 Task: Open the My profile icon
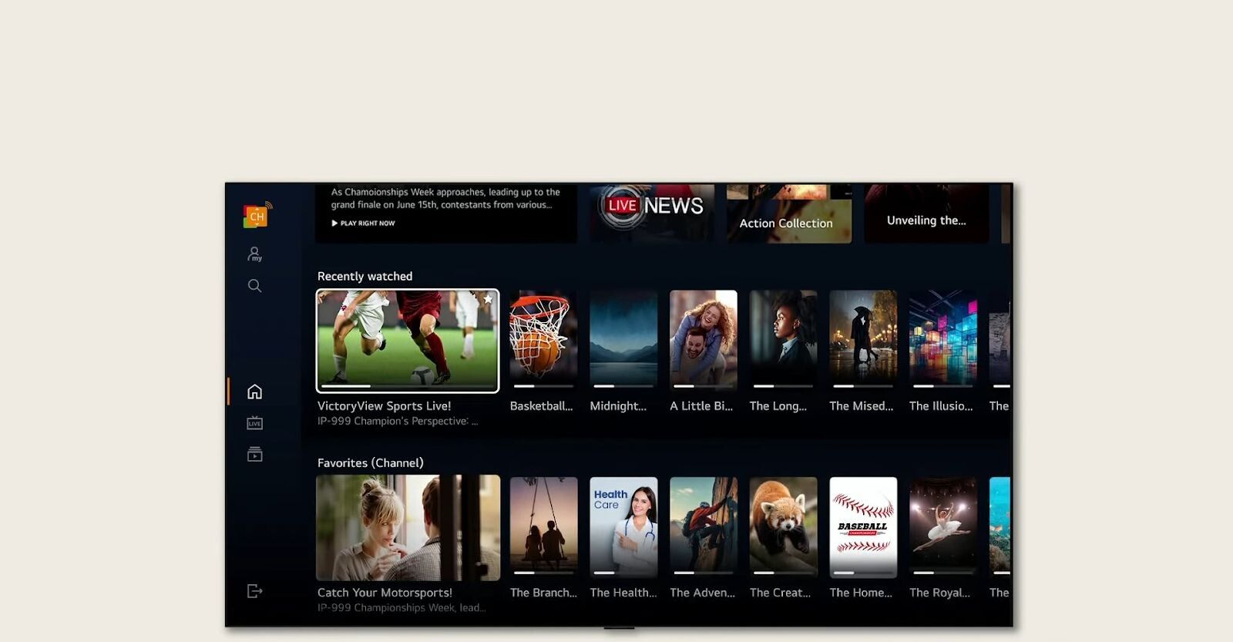[254, 254]
